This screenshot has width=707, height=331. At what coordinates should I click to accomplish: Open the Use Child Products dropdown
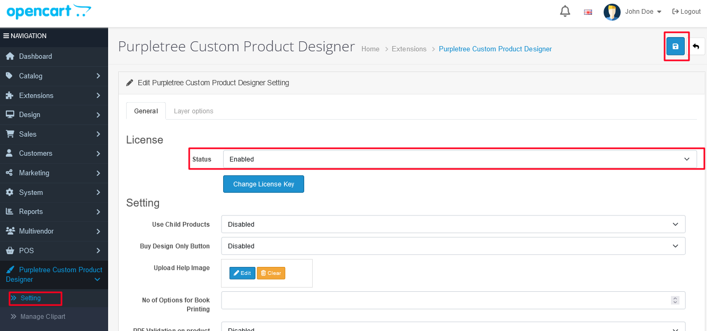point(453,224)
